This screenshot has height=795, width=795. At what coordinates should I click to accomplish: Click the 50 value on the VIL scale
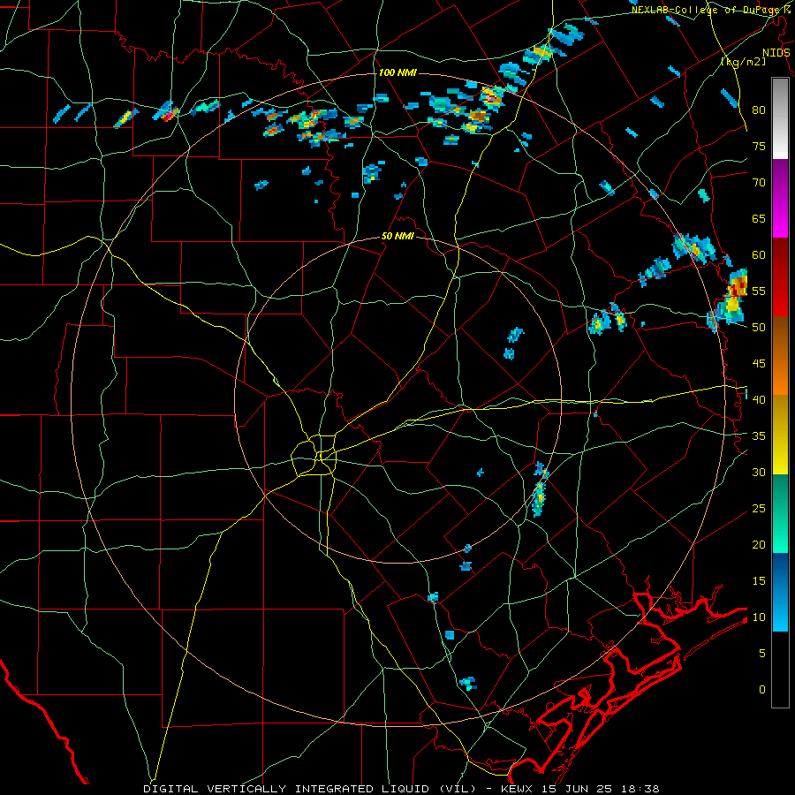coord(759,328)
